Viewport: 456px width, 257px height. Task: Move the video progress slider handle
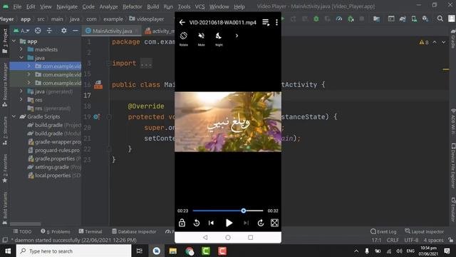point(244,211)
